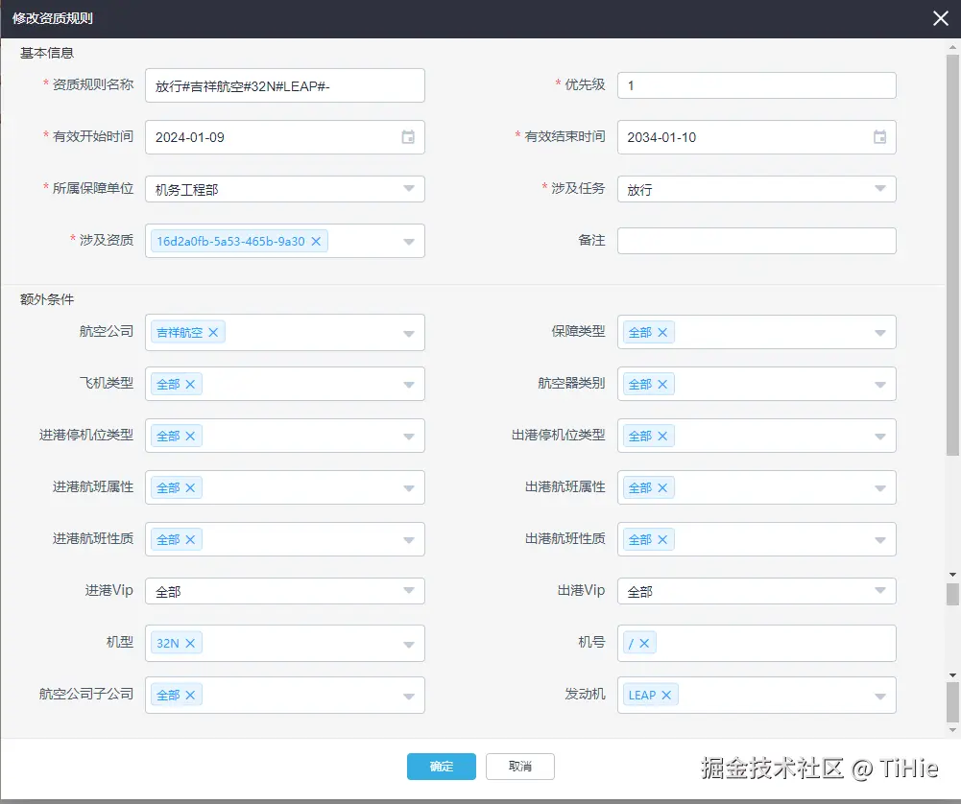
Task: Open the 进港航班性质 dropdown arrow
Action: coord(409,540)
